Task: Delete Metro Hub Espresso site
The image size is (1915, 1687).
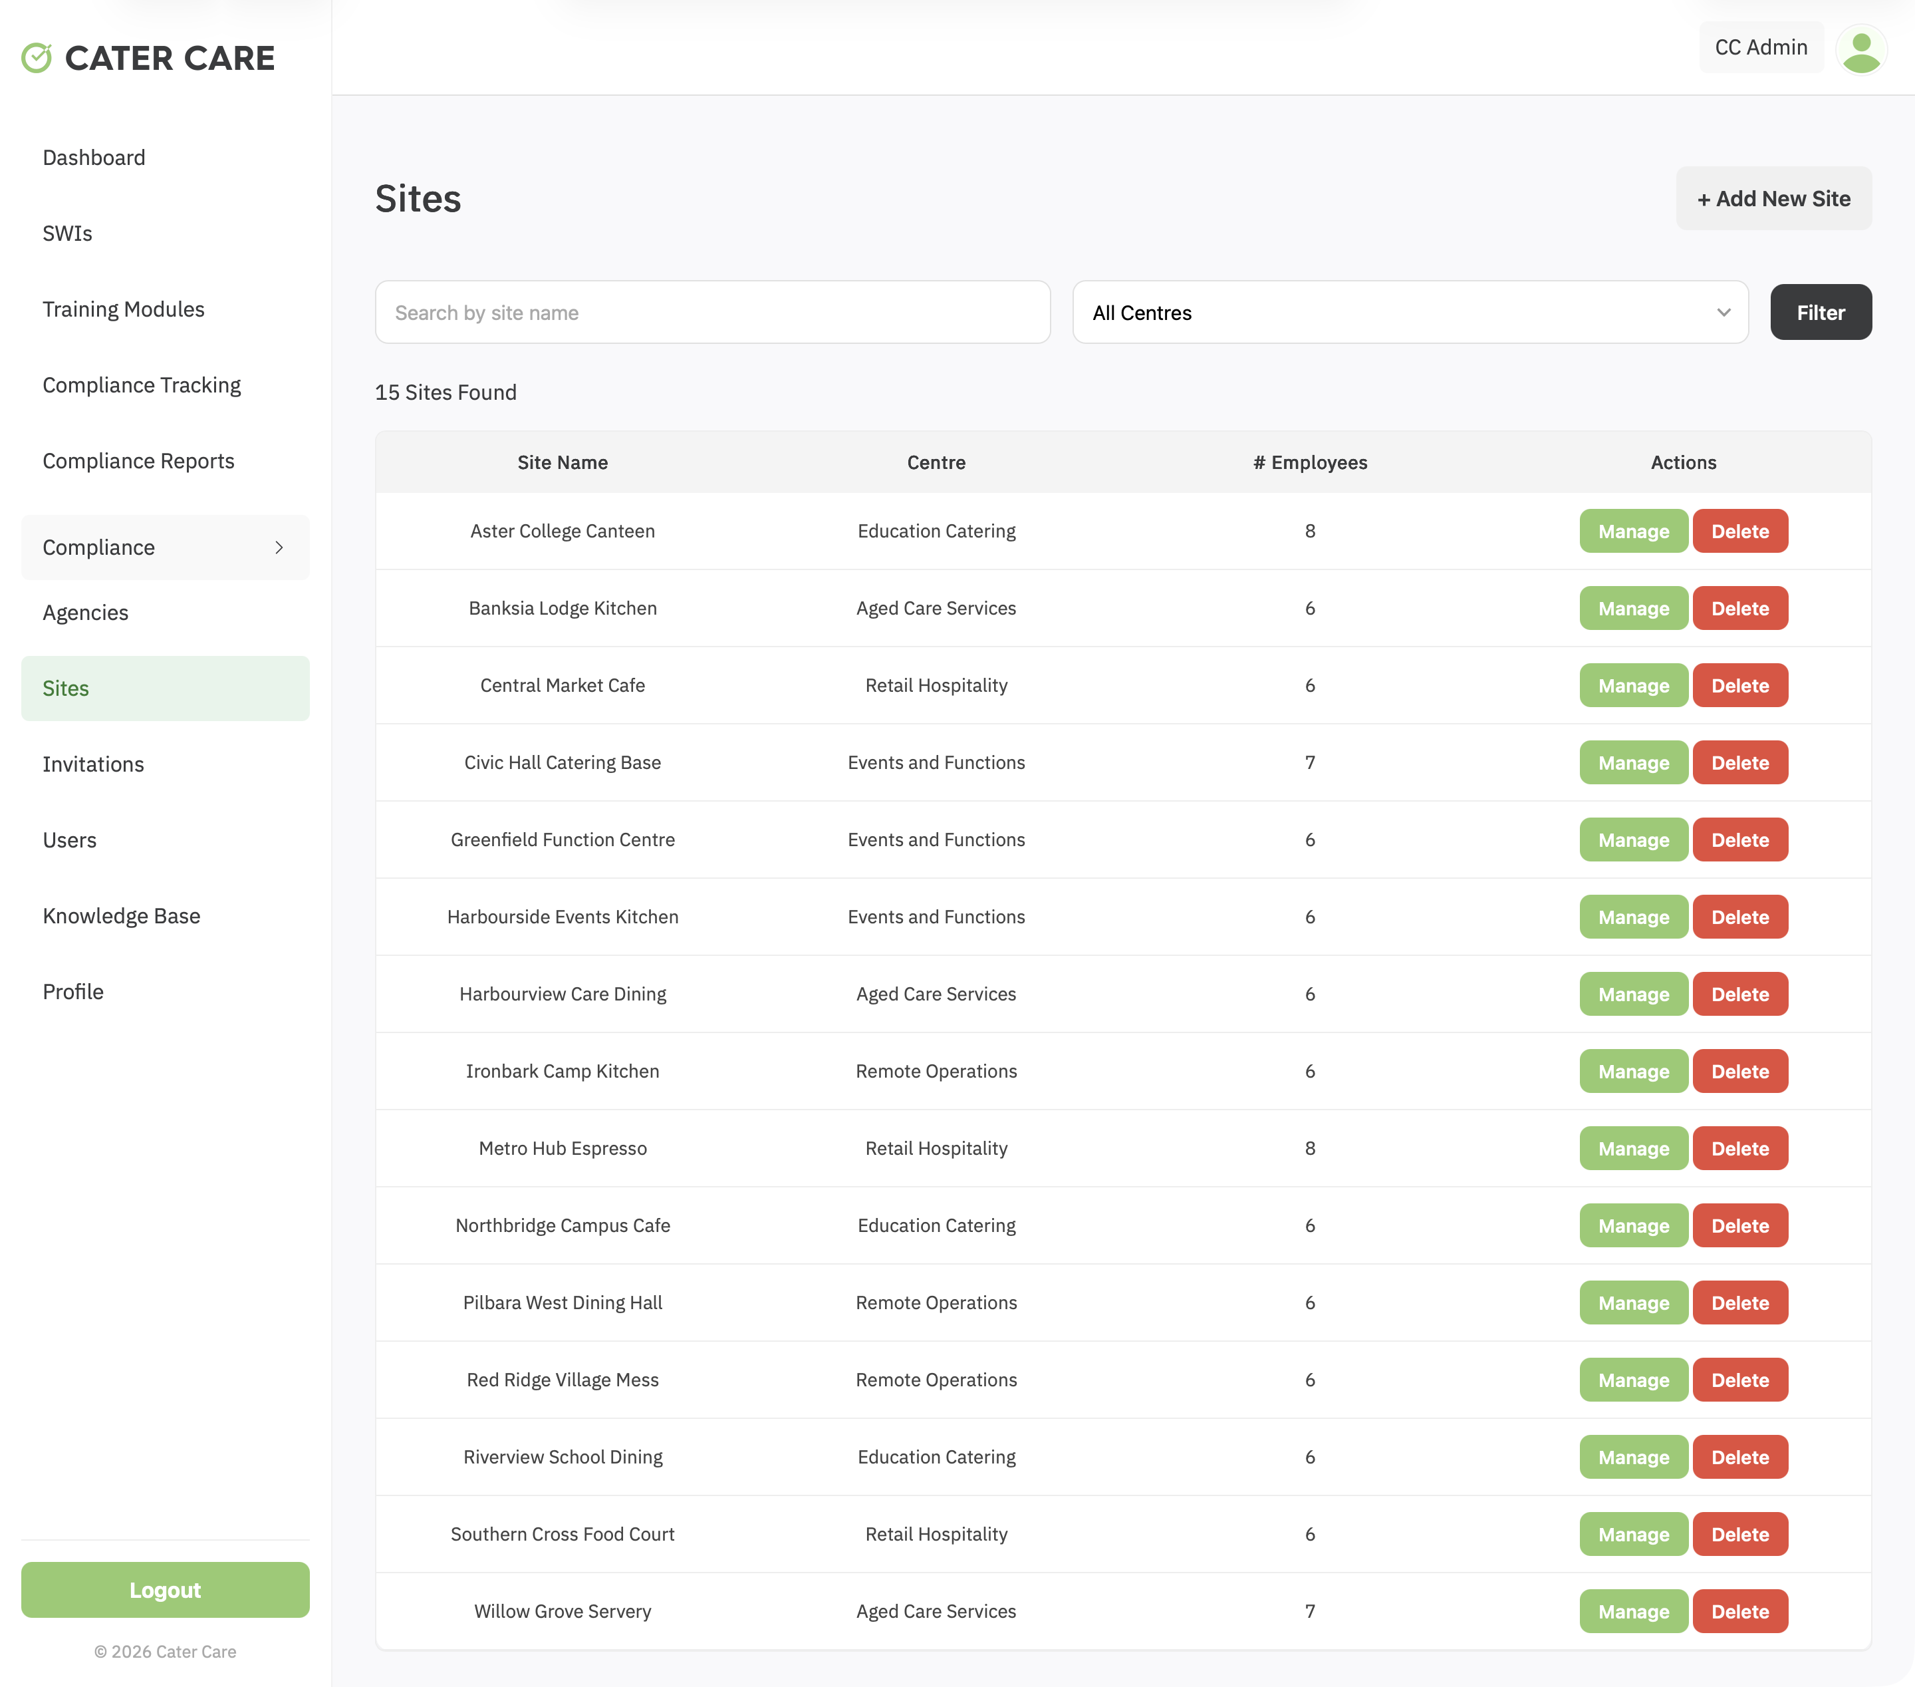Action: 1740,1148
